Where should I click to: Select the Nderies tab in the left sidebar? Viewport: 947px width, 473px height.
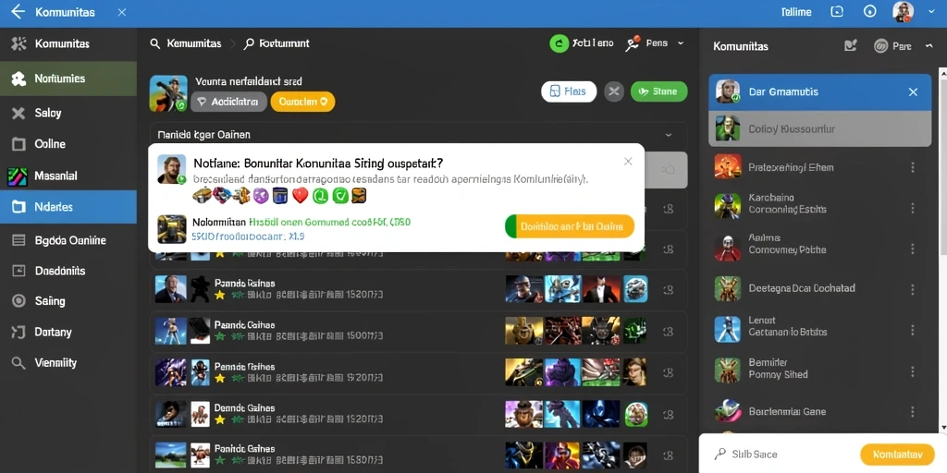[68, 207]
